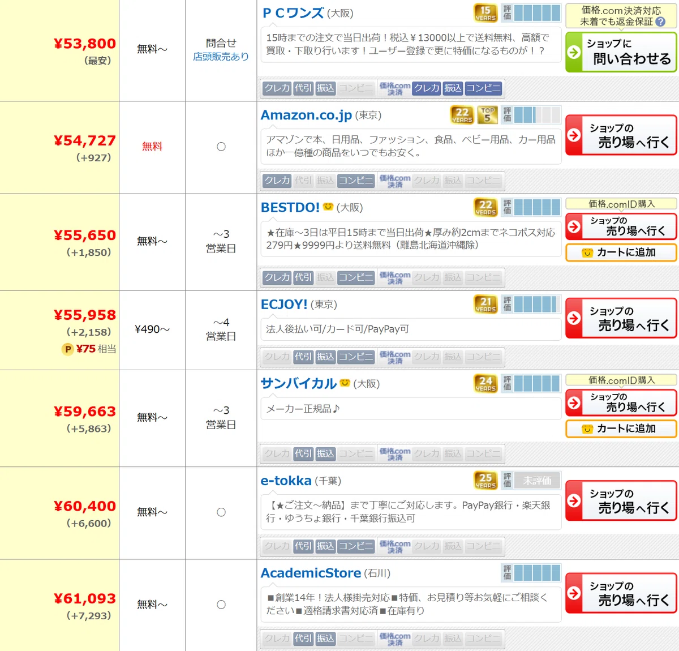Go to the Amazon.co.jp sales page button

tap(621, 135)
